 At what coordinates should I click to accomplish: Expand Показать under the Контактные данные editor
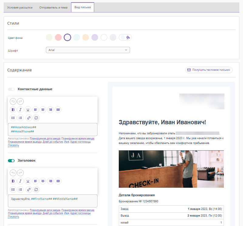13,146
